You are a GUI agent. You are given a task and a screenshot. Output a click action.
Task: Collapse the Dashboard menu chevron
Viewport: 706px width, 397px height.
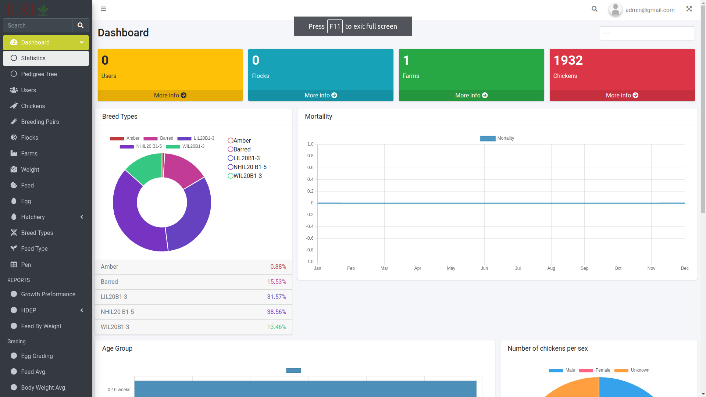[82, 42]
